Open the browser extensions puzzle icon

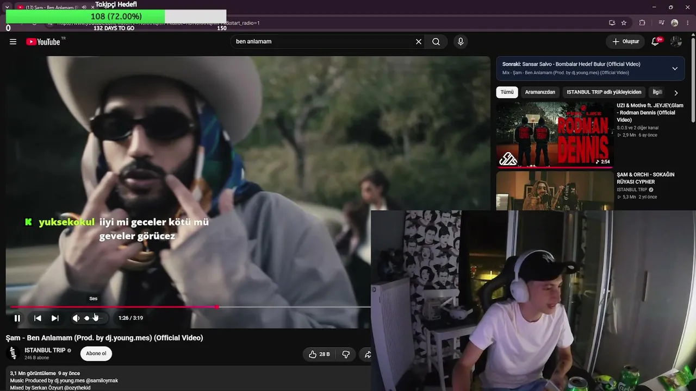click(642, 23)
